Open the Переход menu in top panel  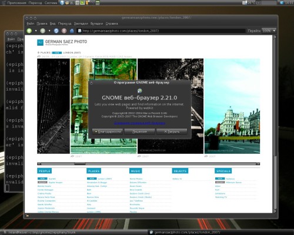35,3
